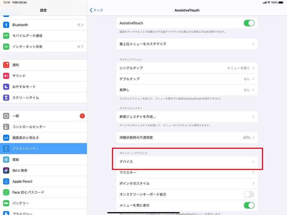
Task: Tap the Display & Brightness AA icon
Action: click(6, 138)
